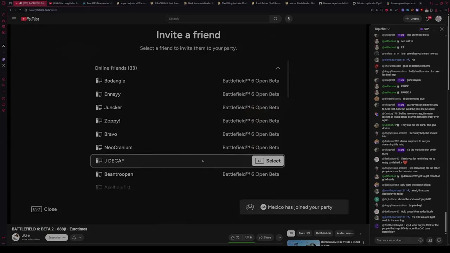Click the Select button for J DECAF

(x=268, y=161)
